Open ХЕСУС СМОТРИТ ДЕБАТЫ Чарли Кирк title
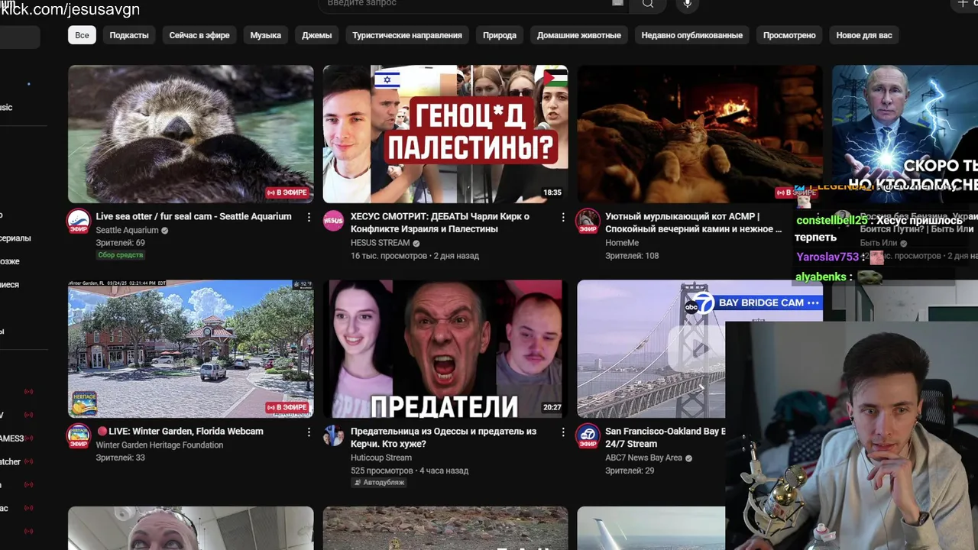The height and width of the screenshot is (550, 978). (x=440, y=223)
